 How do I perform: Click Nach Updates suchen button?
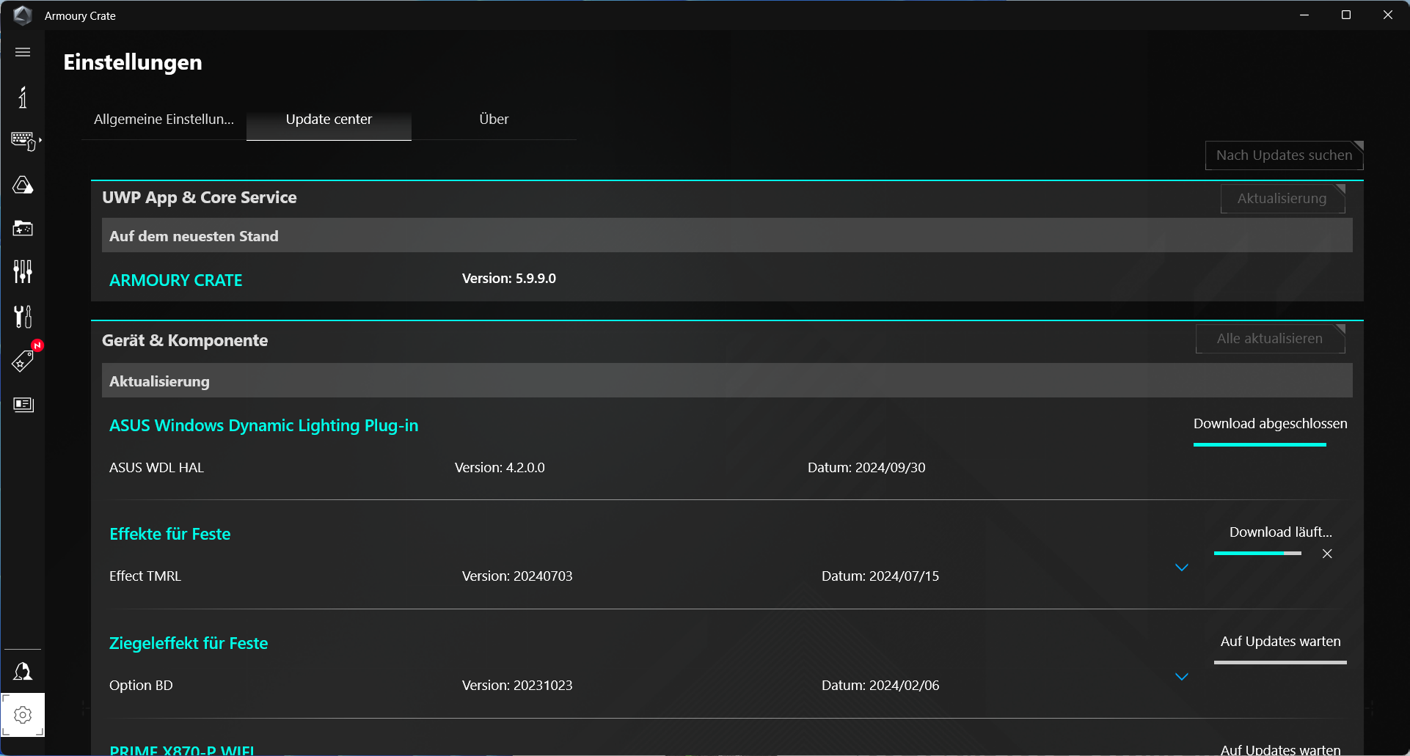pos(1284,155)
